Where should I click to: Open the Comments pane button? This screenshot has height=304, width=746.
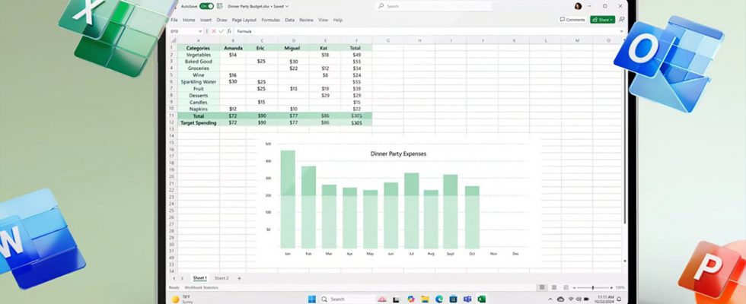[x=572, y=20]
